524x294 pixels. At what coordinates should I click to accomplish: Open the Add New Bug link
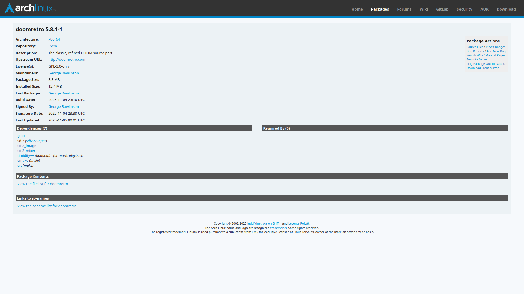click(x=496, y=51)
